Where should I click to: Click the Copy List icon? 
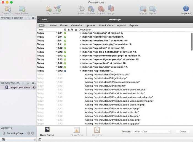pyautogui.click(x=97, y=130)
